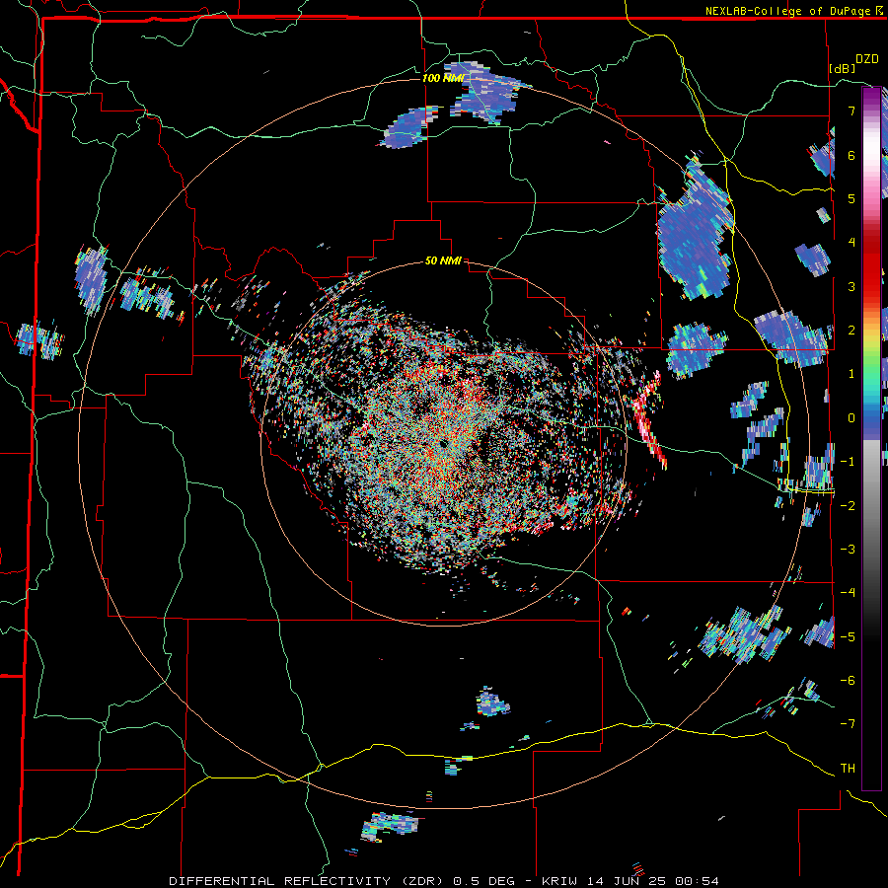Click the -1 value on color scale
Image resolution: width=888 pixels, height=888 pixels.
848,462
